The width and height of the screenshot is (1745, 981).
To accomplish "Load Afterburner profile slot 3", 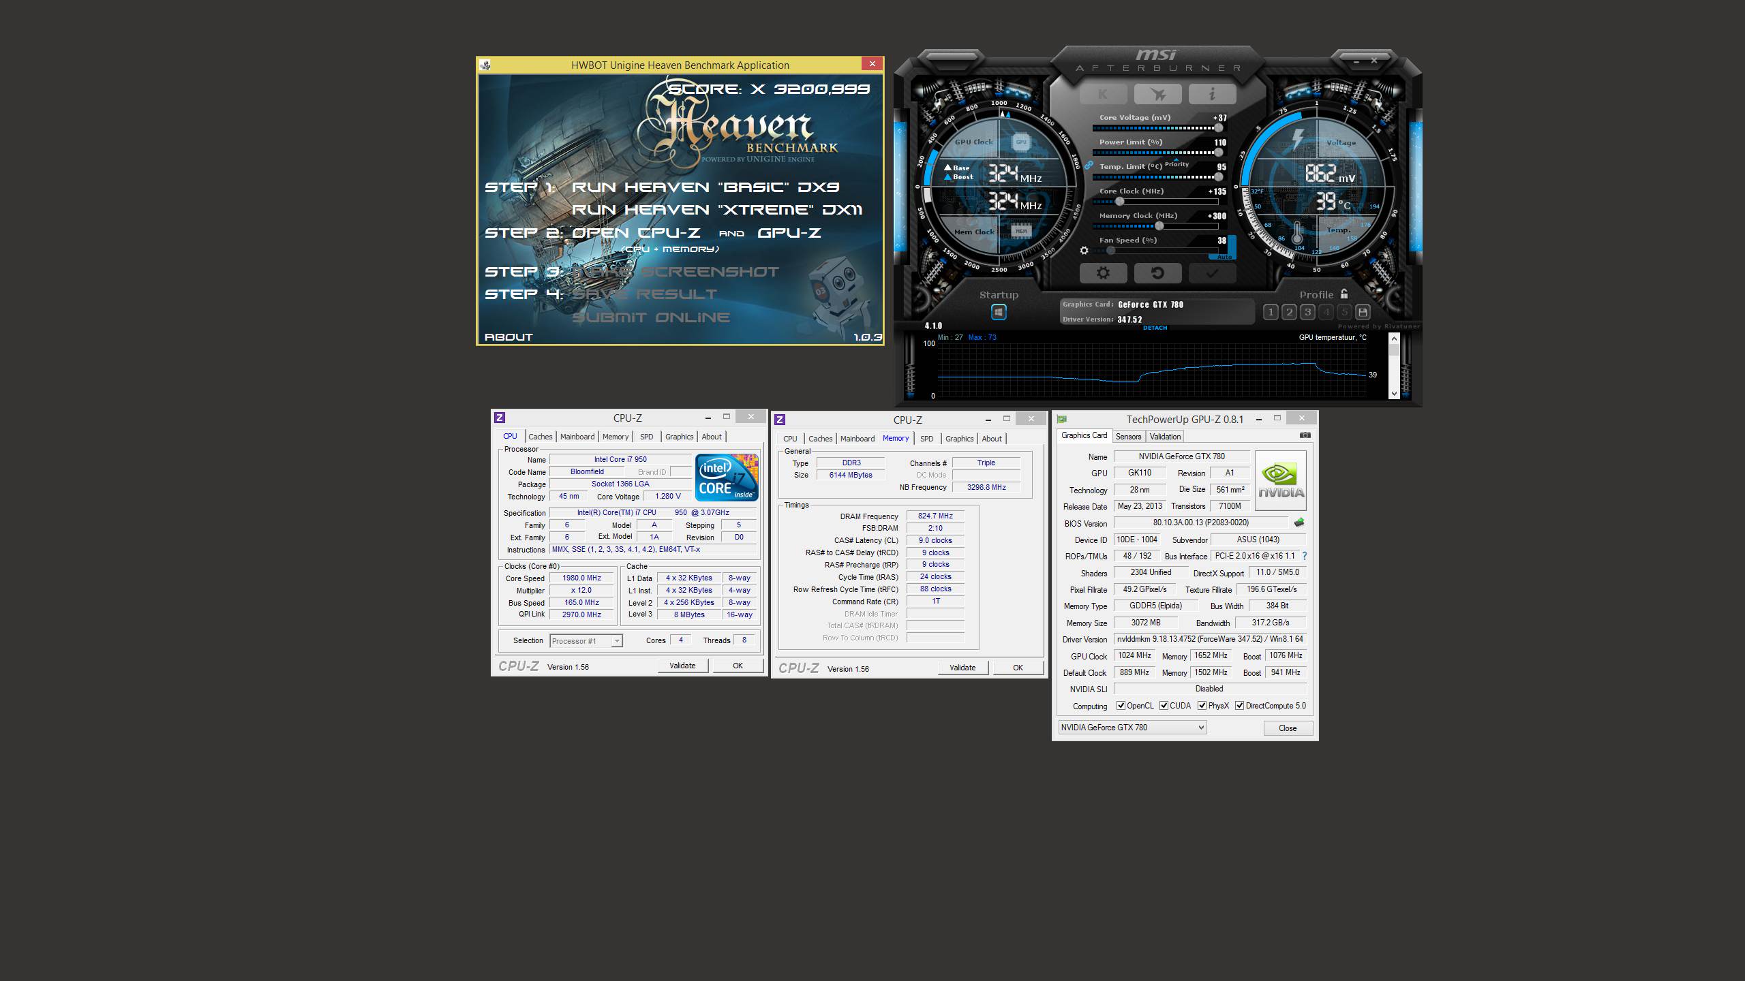I will click(x=1307, y=312).
